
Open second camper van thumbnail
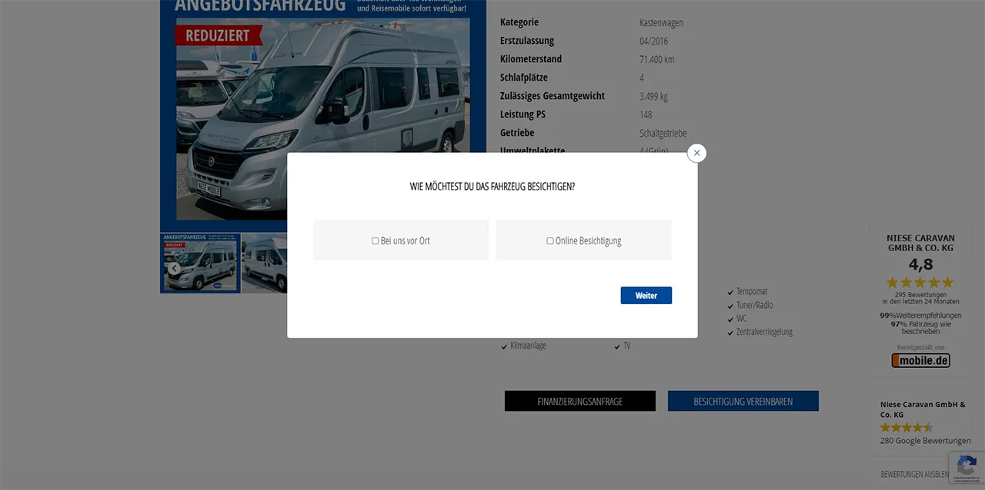[x=265, y=263]
